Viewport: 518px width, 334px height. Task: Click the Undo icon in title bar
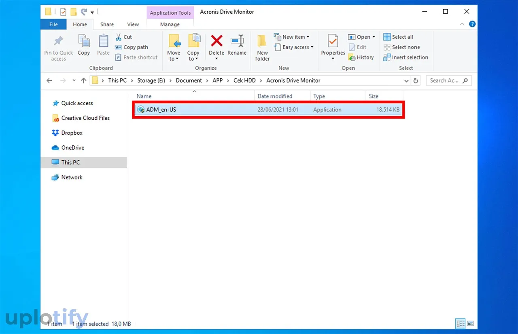pos(84,12)
